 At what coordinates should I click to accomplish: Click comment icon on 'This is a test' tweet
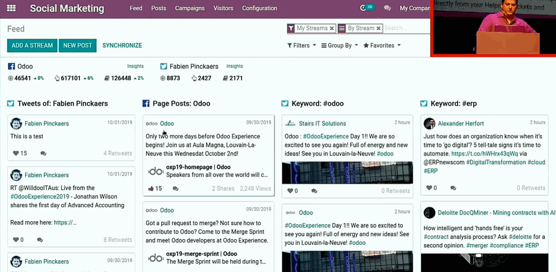(43, 153)
